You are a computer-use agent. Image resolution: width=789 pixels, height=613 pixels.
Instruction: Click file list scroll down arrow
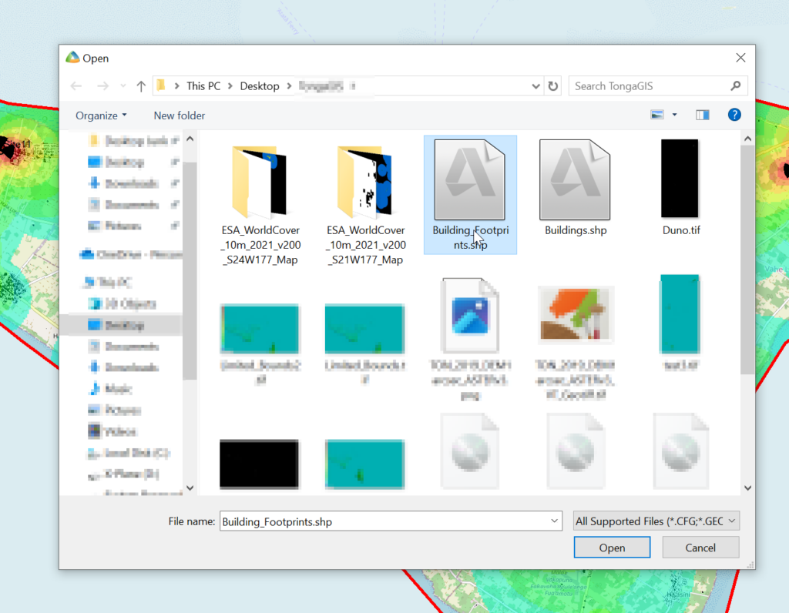(x=747, y=487)
